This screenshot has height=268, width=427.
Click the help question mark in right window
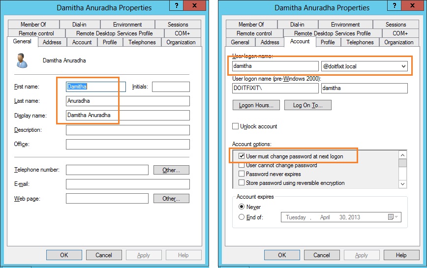(x=395, y=5)
